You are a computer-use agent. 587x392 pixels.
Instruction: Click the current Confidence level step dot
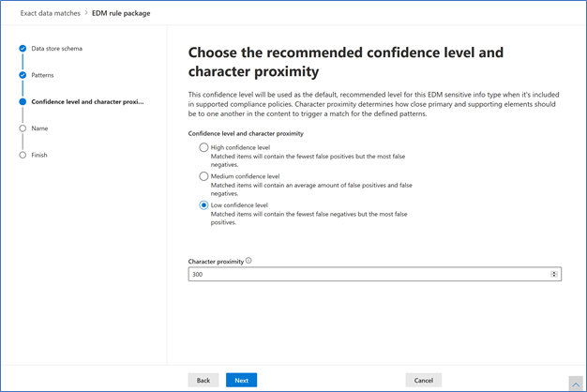pos(23,101)
